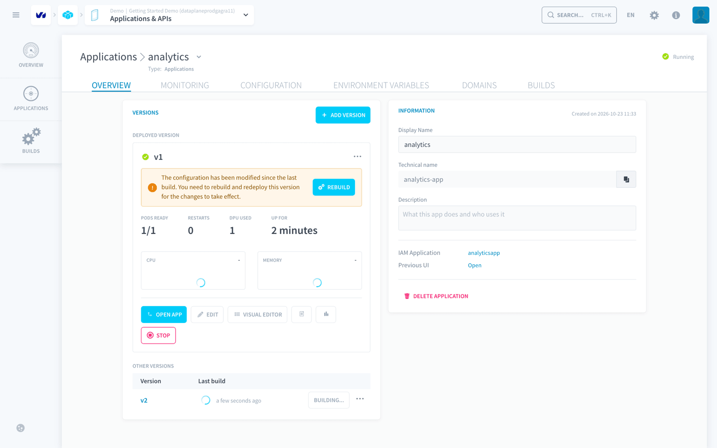Select the Overview tab
The width and height of the screenshot is (717, 448).
click(111, 86)
